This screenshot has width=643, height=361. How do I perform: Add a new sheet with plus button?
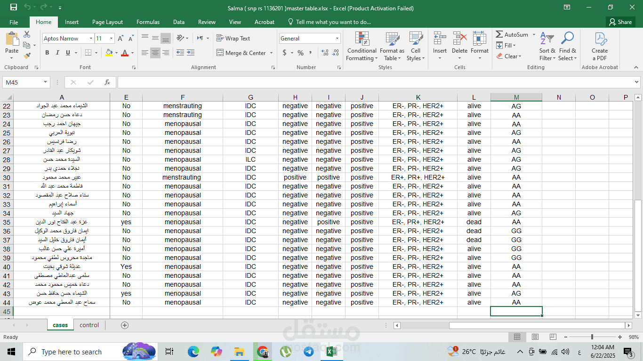pos(124,325)
